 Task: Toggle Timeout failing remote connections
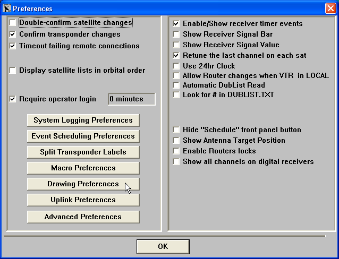(x=13, y=46)
